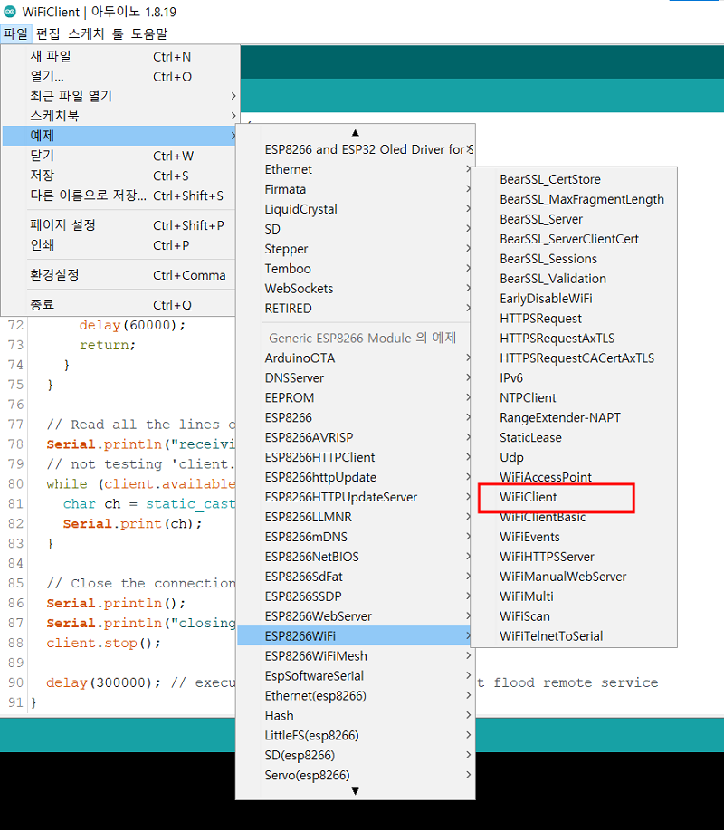Open the WiFiClient example
The width and height of the screenshot is (724, 830).
point(574,497)
